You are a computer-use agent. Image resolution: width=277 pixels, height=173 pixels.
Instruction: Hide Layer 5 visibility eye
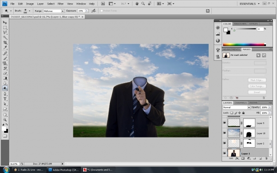point(224,123)
